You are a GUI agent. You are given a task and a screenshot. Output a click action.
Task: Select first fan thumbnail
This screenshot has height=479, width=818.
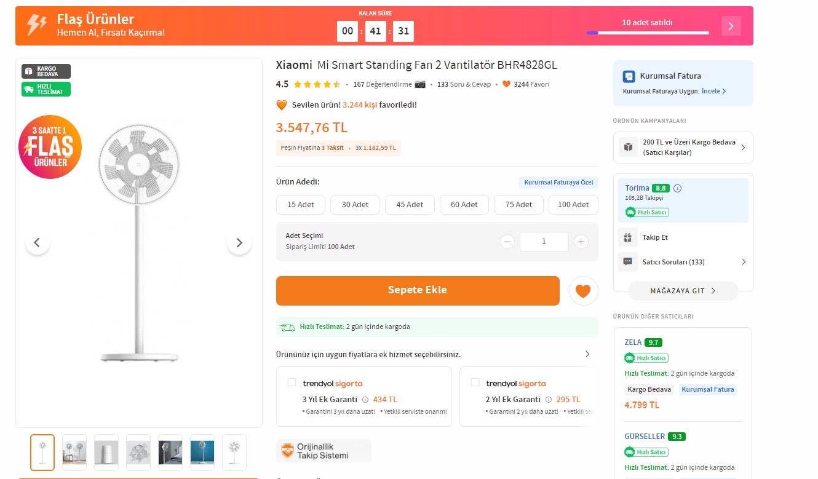coord(42,453)
